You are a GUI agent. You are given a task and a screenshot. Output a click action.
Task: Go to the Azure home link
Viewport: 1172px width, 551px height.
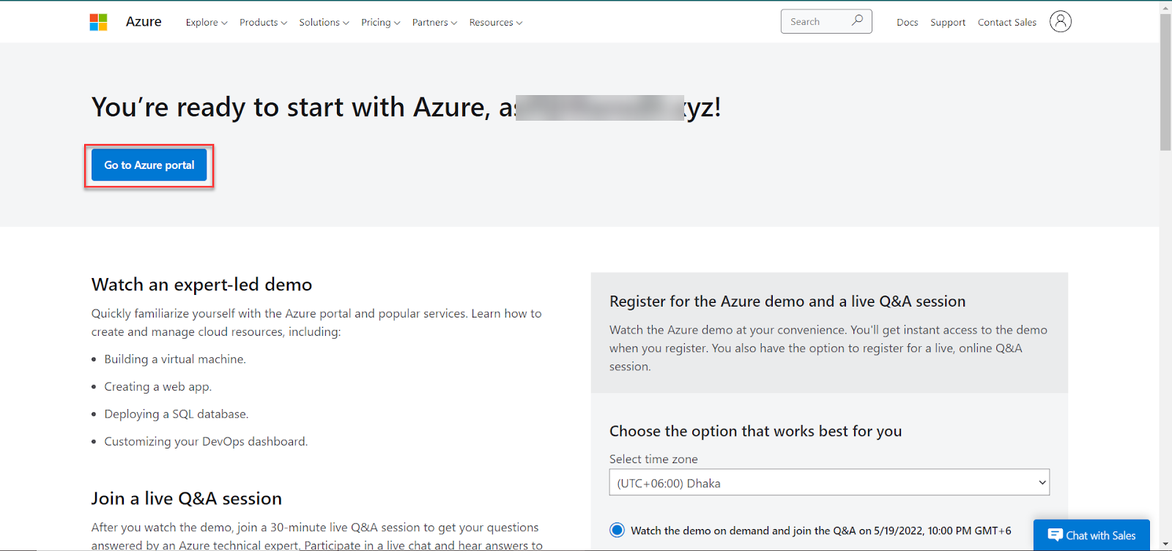coord(144,22)
